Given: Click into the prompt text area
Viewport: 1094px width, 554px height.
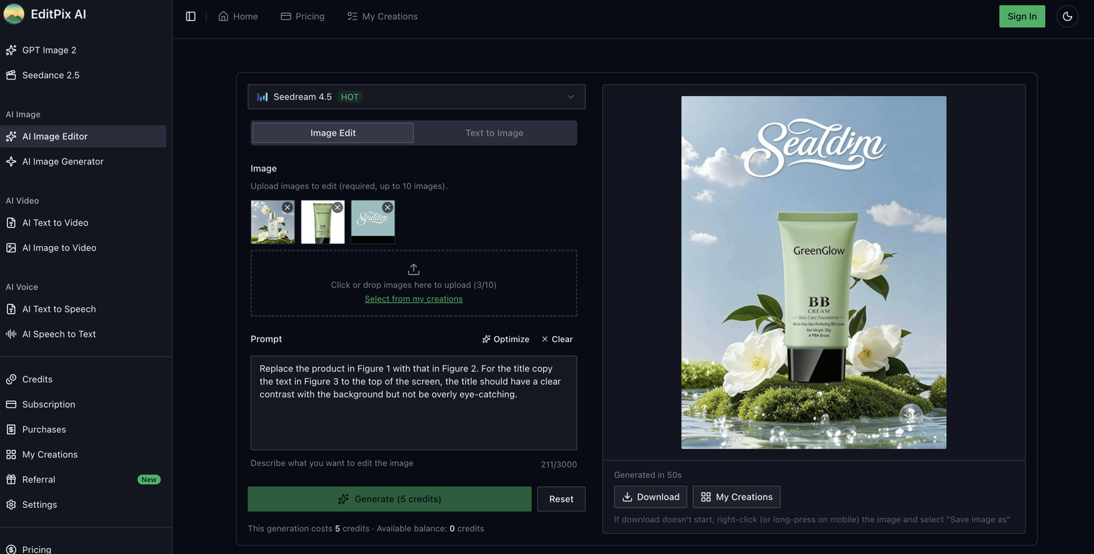Looking at the screenshot, I should click(414, 403).
